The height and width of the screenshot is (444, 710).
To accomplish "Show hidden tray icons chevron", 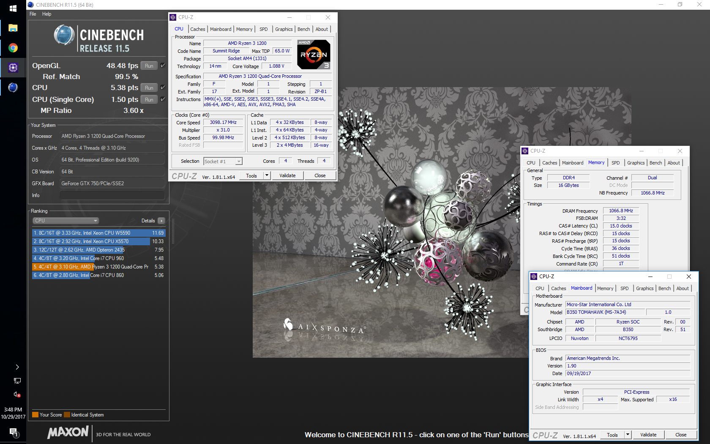I will pyautogui.click(x=17, y=367).
